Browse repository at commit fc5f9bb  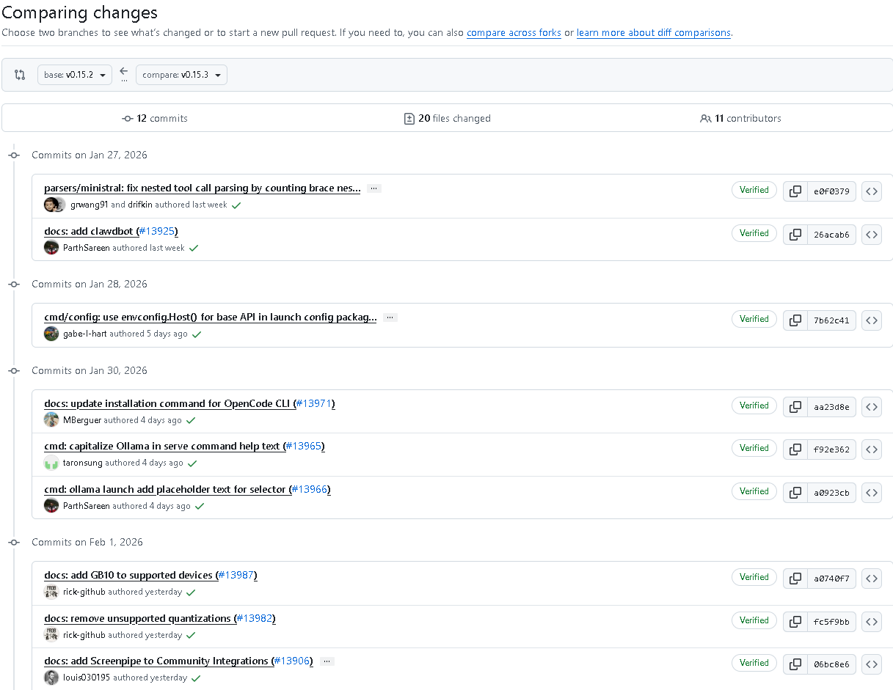coord(872,622)
